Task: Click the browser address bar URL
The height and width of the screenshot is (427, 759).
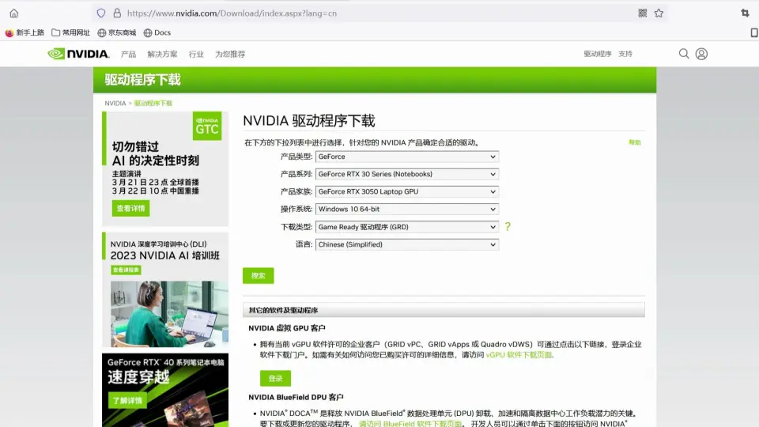Action: 232,13
